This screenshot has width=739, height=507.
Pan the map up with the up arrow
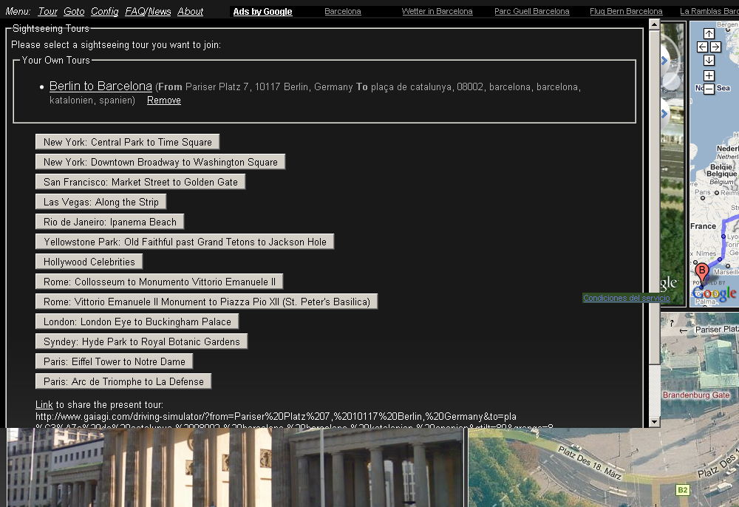click(709, 33)
